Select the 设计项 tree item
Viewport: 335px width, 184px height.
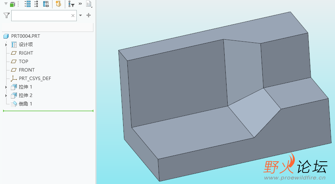pos(25,45)
